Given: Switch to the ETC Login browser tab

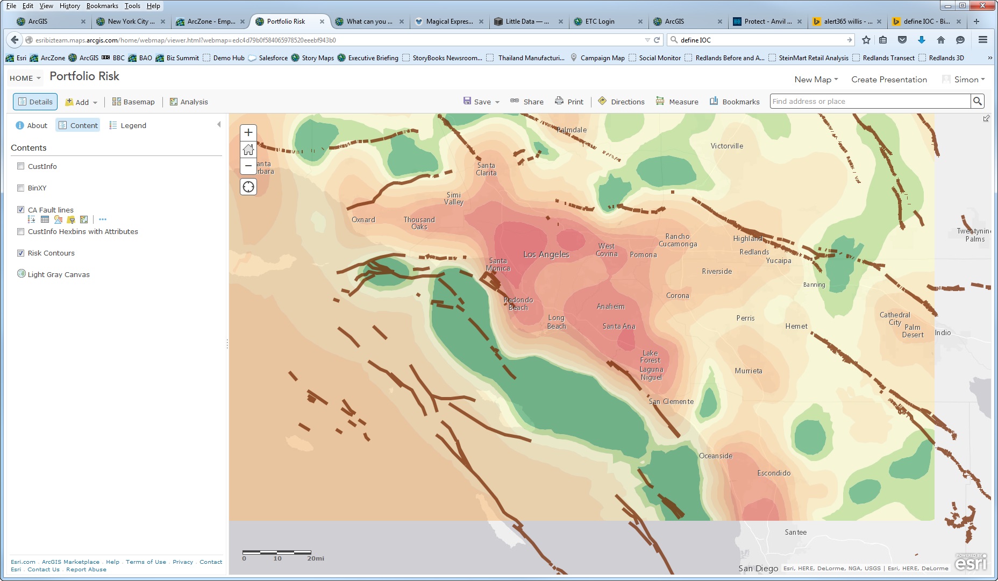Looking at the screenshot, I should tap(608, 22).
